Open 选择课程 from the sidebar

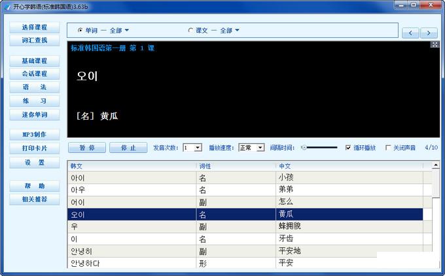point(34,27)
